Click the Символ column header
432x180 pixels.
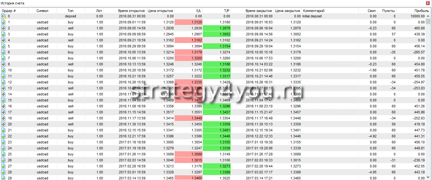[x=42, y=11]
